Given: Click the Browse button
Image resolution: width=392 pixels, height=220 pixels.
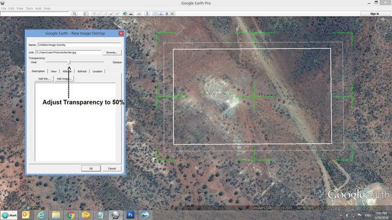Looking at the screenshot, I should pyautogui.click(x=111, y=53).
